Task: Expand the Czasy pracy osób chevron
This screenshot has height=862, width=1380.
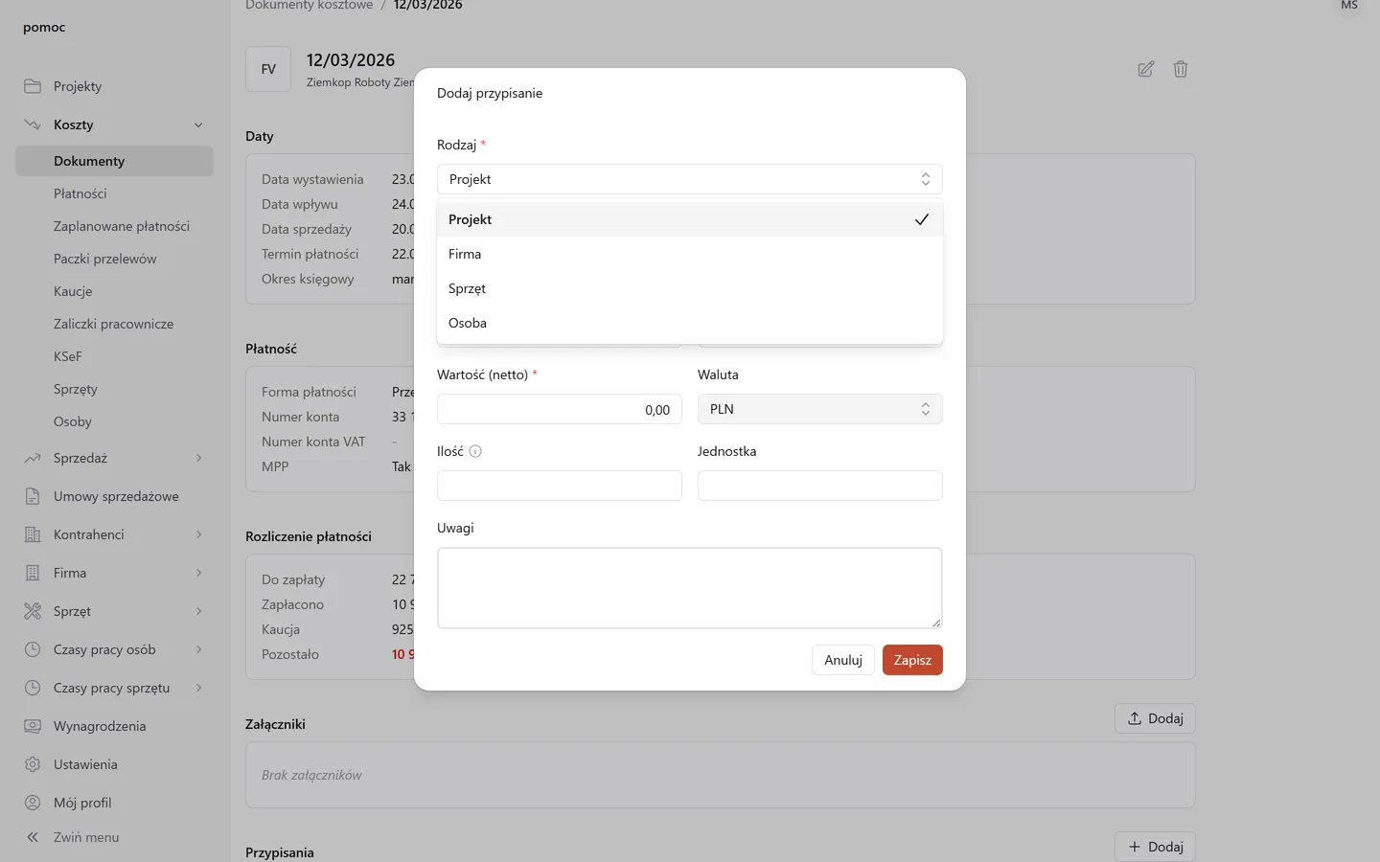Action: 198,649
